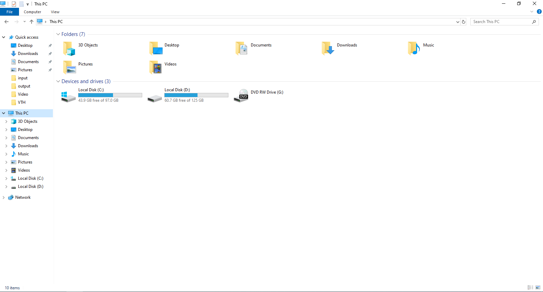Open the Computer ribbon tab
The image size is (543, 292).
point(32,12)
